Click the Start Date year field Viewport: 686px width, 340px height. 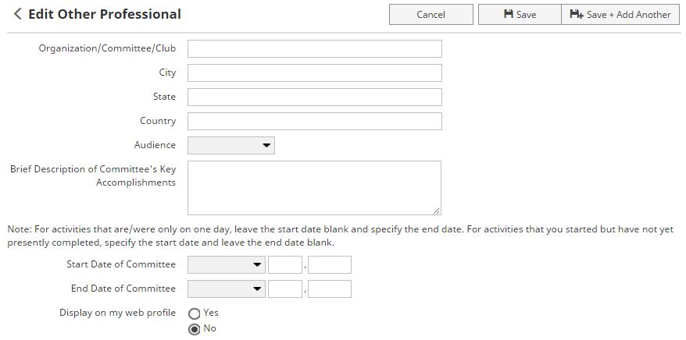point(330,264)
